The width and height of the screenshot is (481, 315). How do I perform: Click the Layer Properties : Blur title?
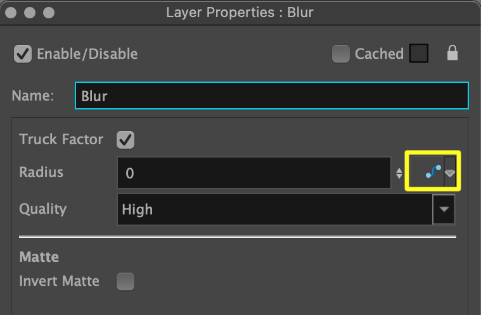click(x=240, y=12)
